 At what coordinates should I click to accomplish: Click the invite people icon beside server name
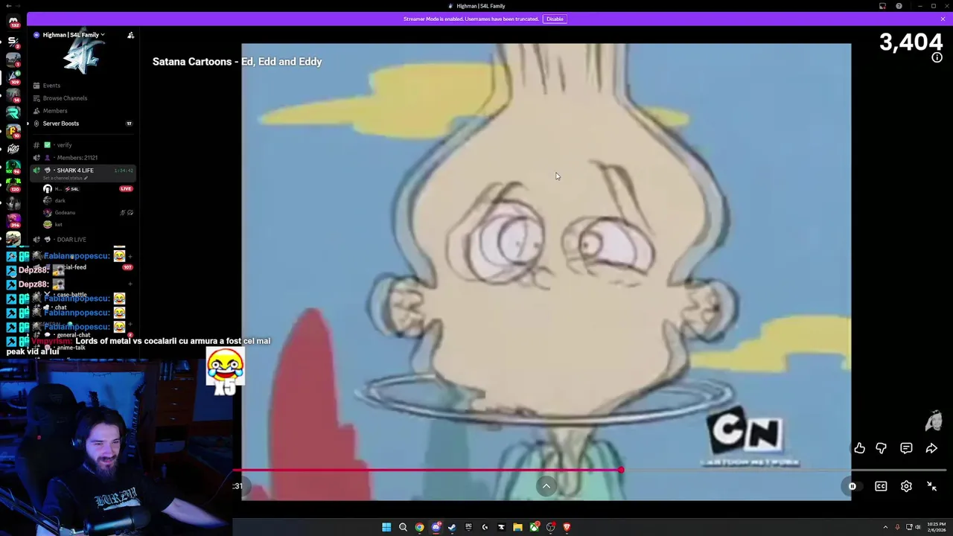click(130, 35)
